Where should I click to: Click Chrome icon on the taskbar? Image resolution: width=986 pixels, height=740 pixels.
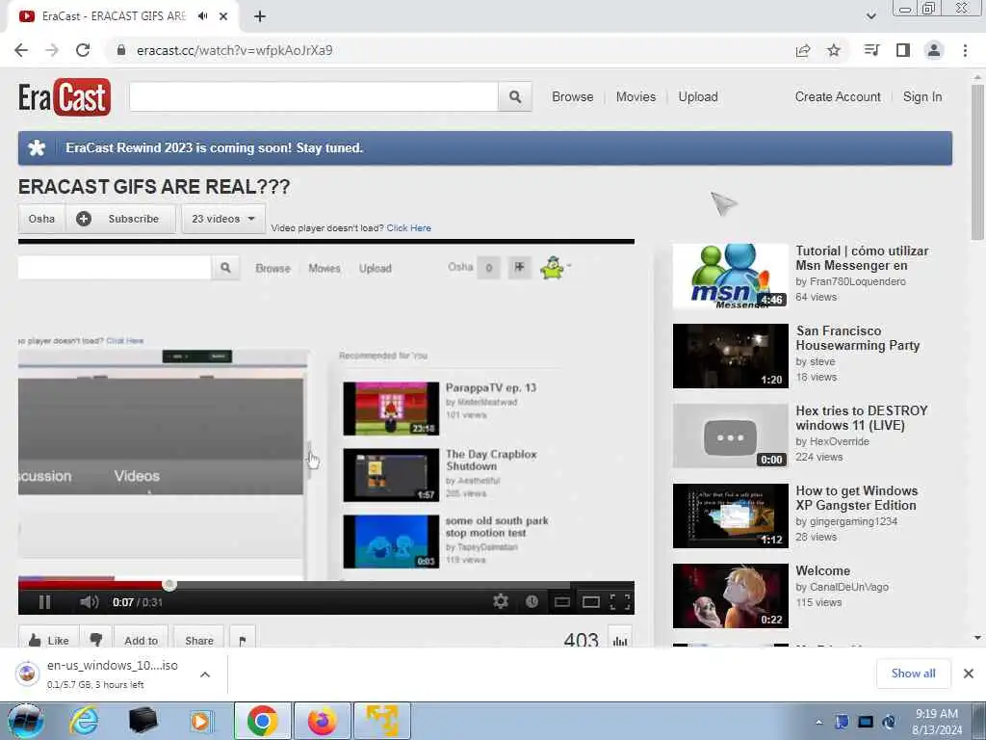pos(262,721)
